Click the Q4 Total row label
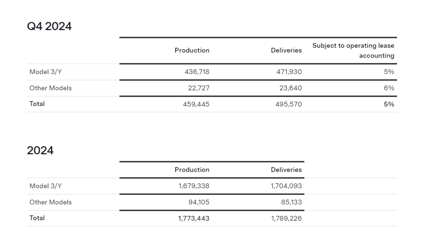 37,104
